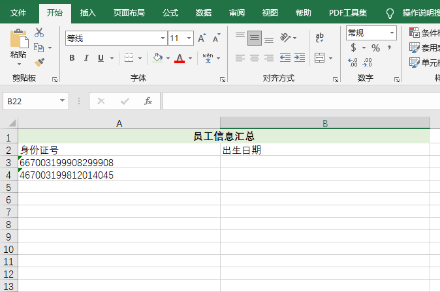
Task: Click the Cut scissors icon
Action: click(39, 33)
